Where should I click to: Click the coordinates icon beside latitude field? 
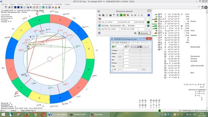pos(99,29)
